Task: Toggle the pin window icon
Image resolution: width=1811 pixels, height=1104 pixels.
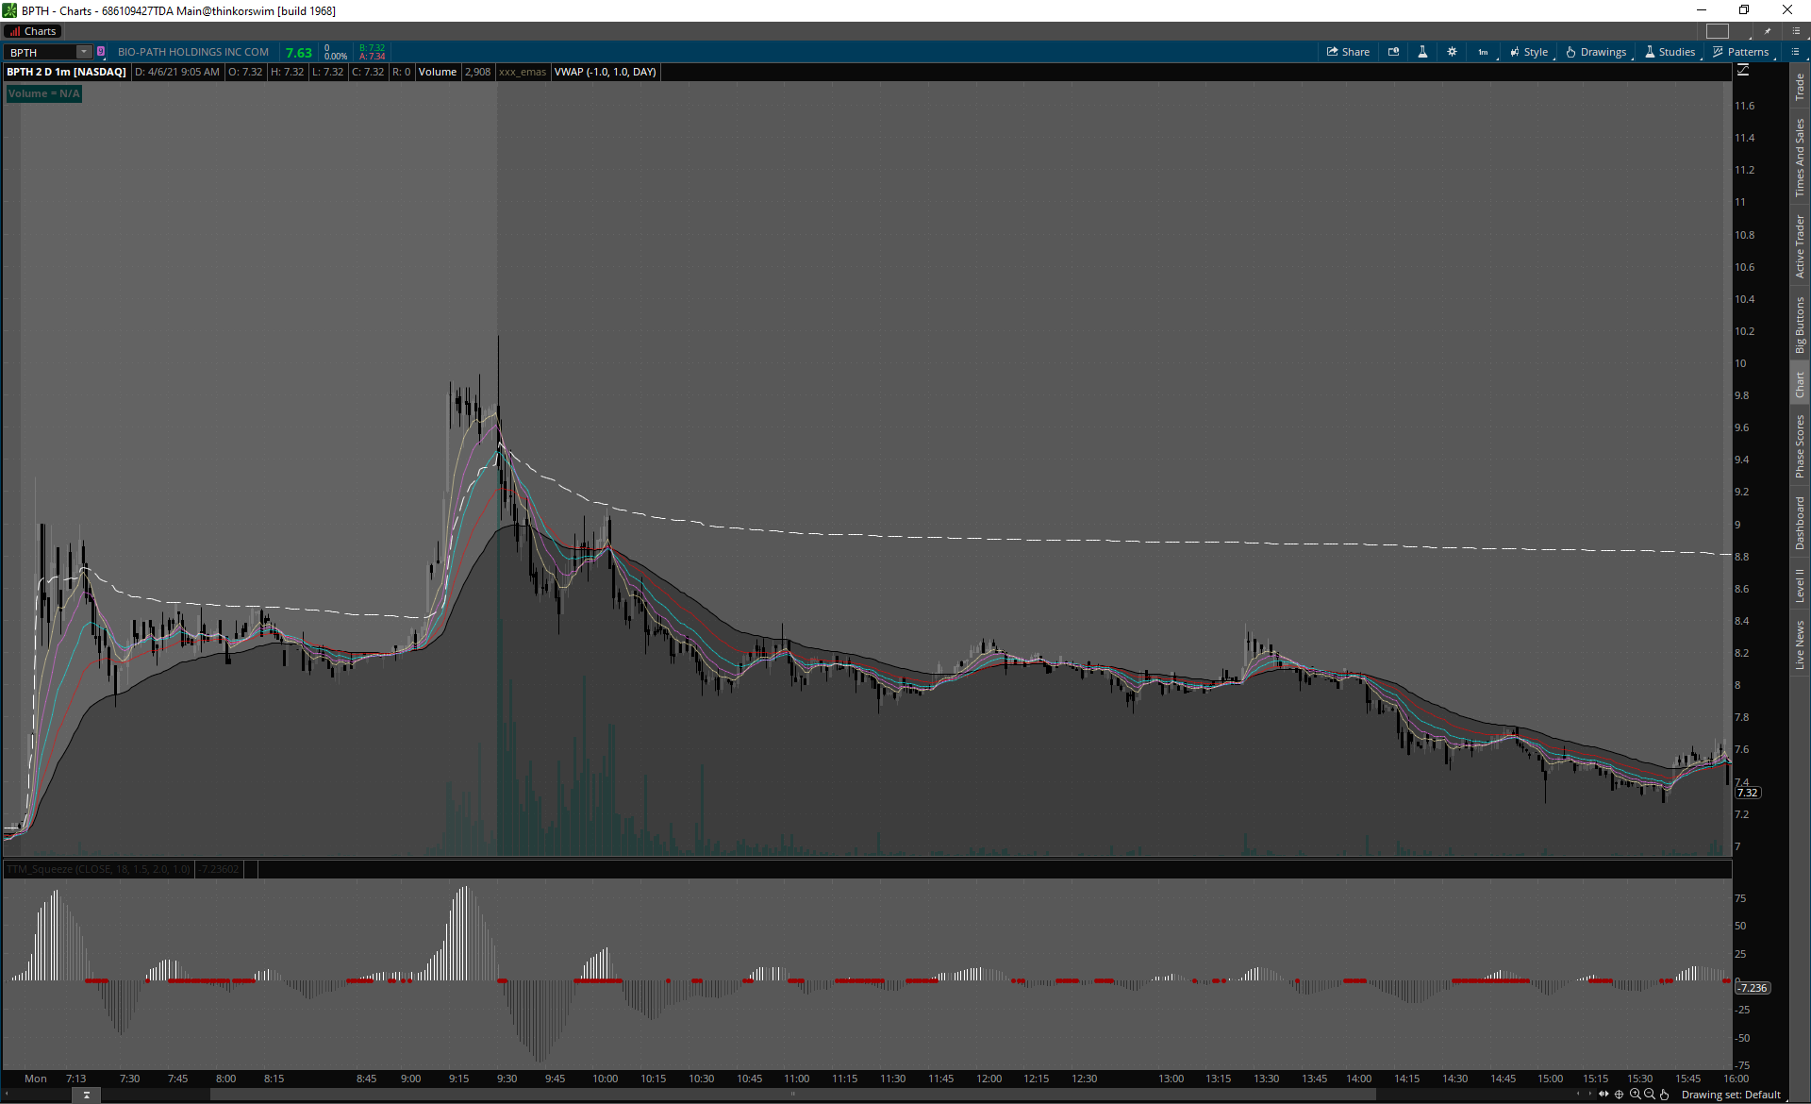Action: pyautogui.click(x=1768, y=31)
